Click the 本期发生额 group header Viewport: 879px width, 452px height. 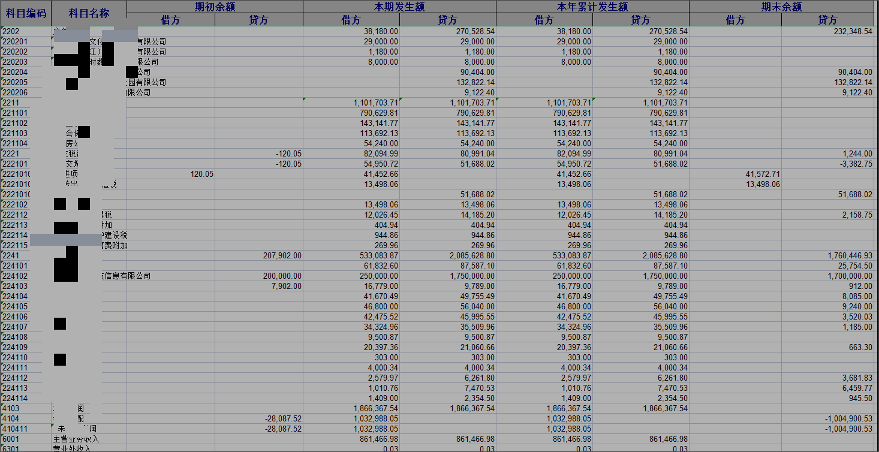point(400,7)
